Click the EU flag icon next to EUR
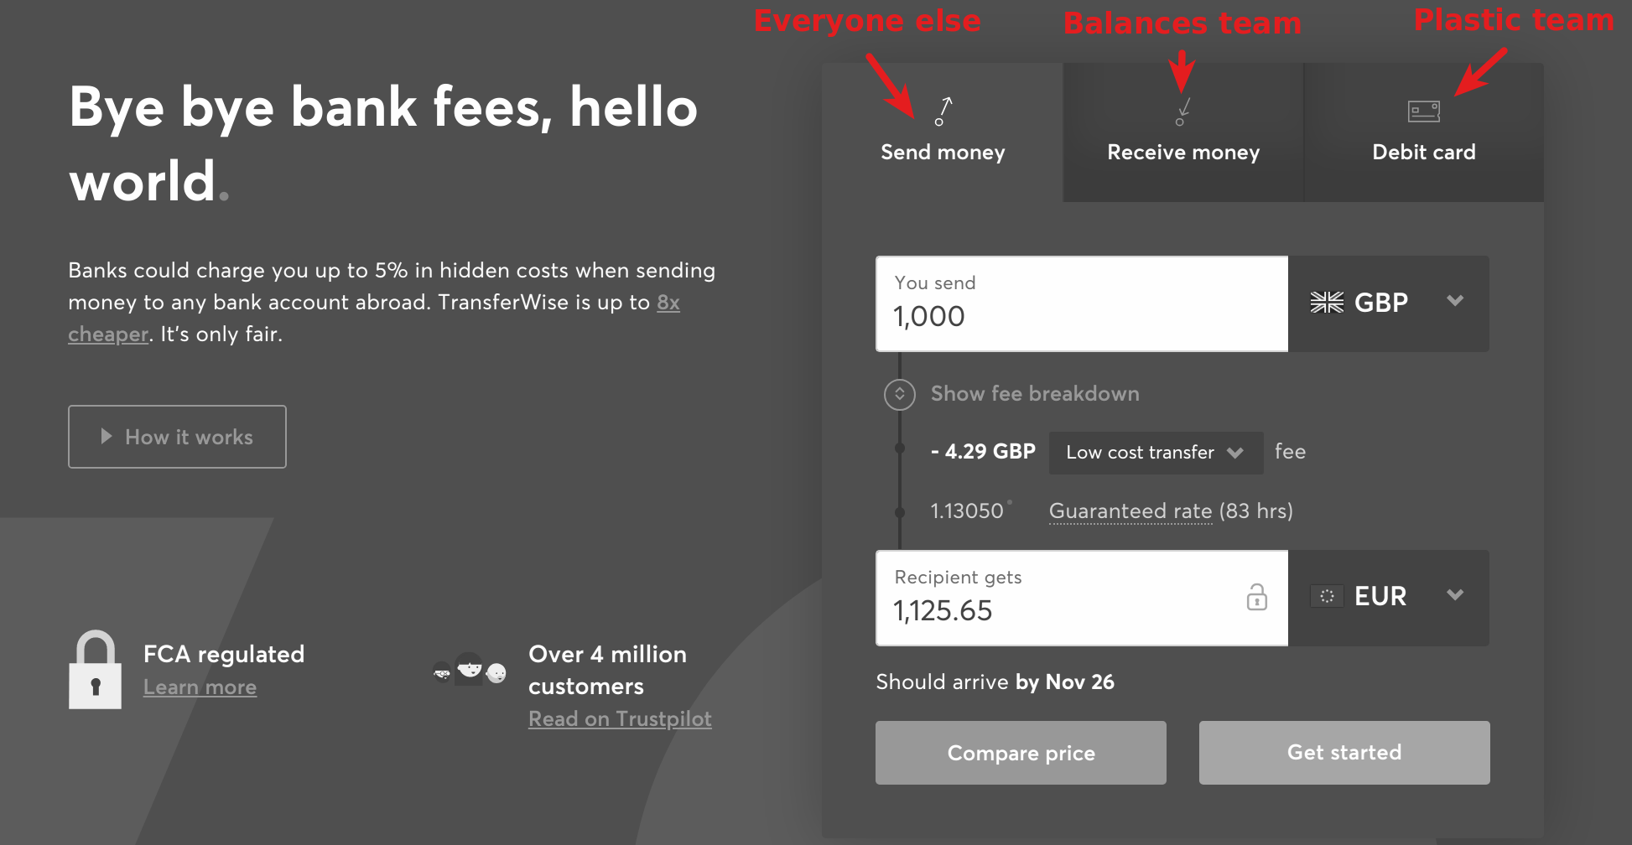Viewport: 1632px width, 845px height. pos(1327,596)
